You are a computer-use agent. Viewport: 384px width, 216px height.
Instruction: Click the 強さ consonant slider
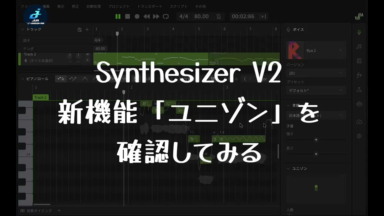pyautogui.click(x=316, y=140)
